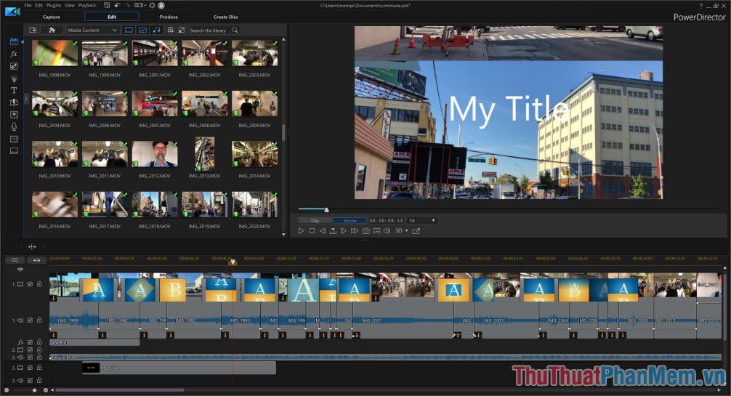The width and height of the screenshot is (731, 396).
Task: Switch to the Capture tab
Action: click(52, 17)
